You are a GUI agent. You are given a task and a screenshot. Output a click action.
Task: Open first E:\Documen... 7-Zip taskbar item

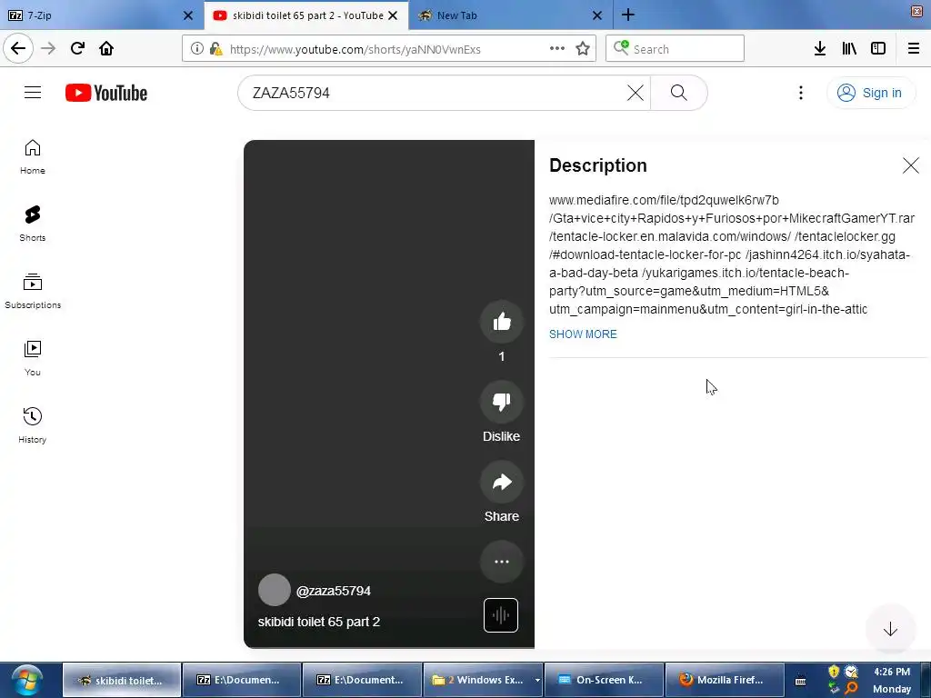(x=242, y=680)
